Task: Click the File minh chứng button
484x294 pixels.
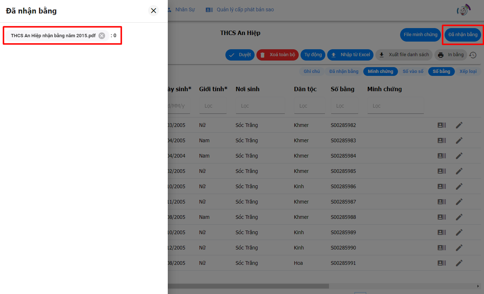Action: tap(420, 35)
